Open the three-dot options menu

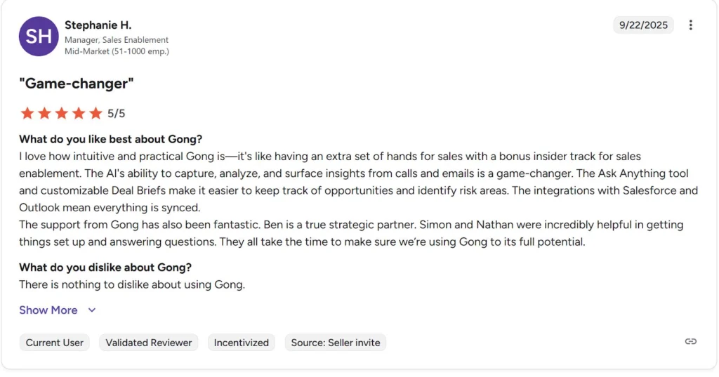point(690,25)
